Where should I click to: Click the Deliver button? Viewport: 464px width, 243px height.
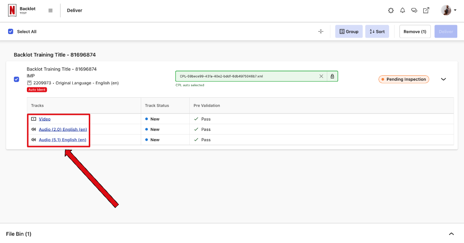pyautogui.click(x=446, y=31)
